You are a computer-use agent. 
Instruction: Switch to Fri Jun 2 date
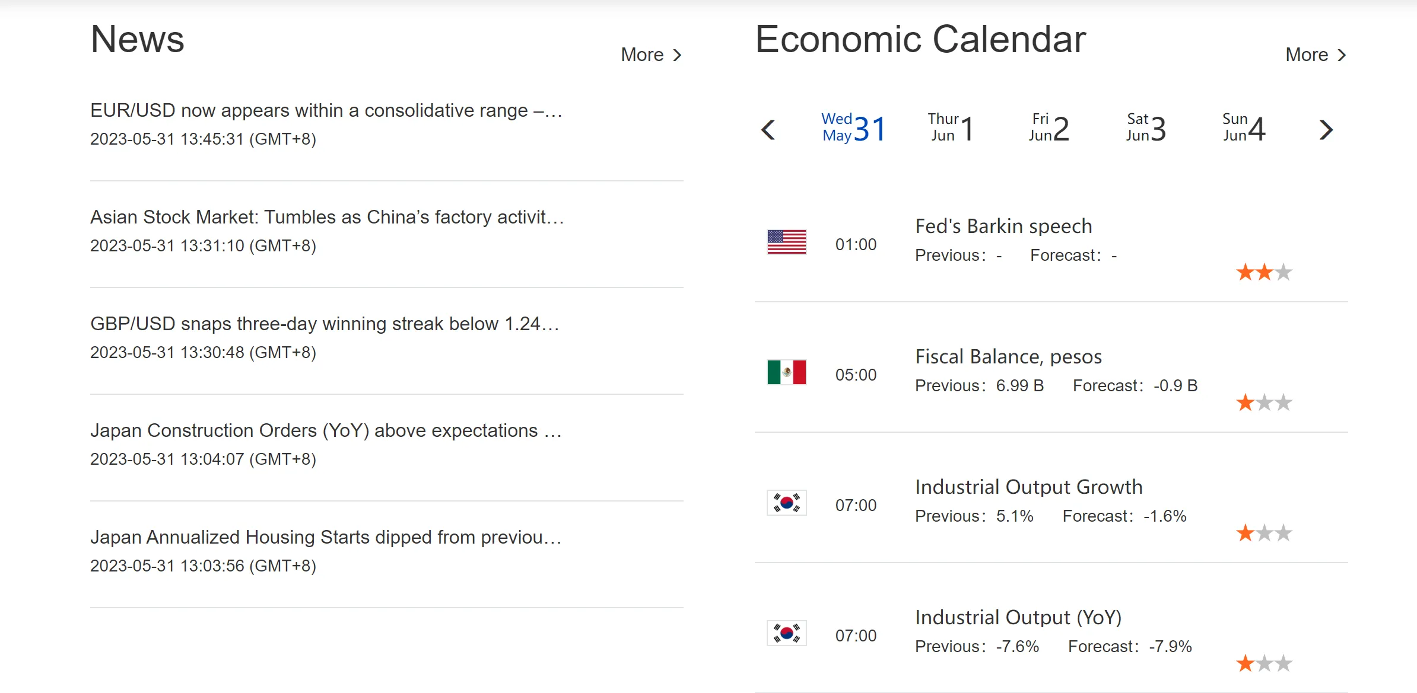pos(1049,128)
